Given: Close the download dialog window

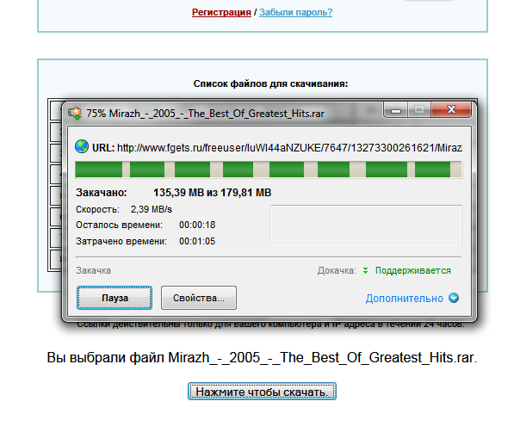Looking at the screenshot, I should point(452,110).
